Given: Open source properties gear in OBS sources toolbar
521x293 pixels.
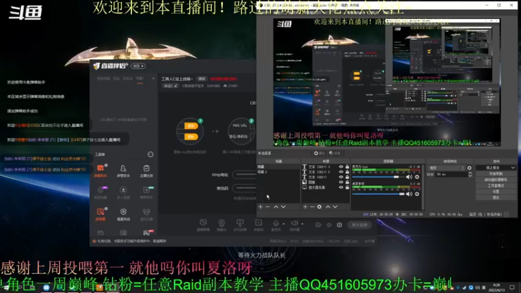Looking at the screenshot, I should (319, 206).
